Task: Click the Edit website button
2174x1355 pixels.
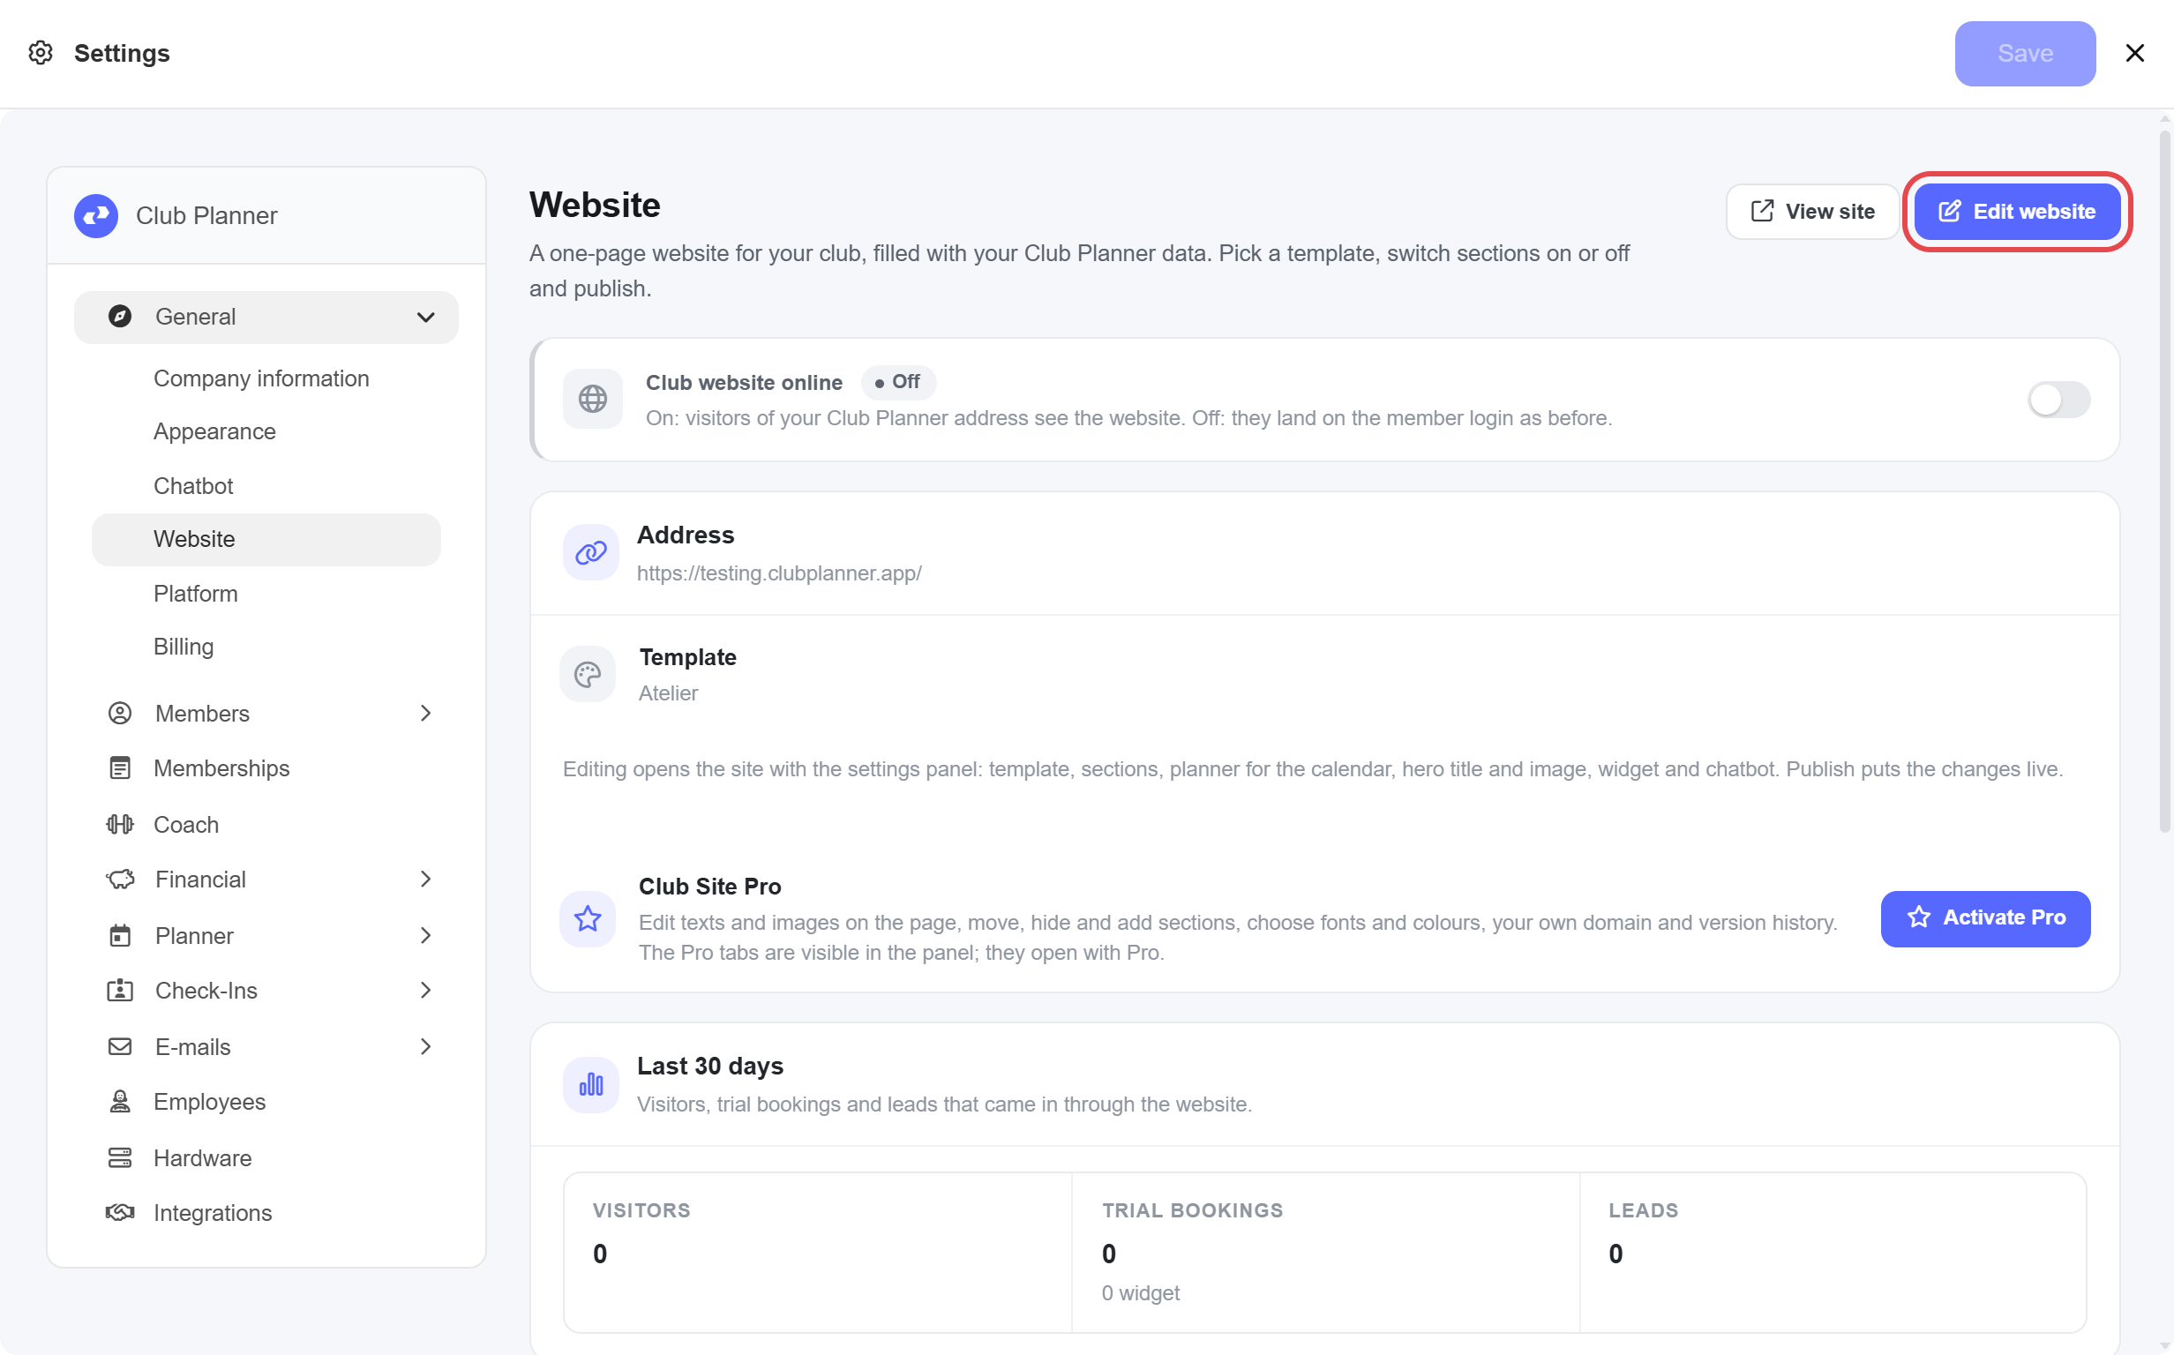Action: 2016,212
